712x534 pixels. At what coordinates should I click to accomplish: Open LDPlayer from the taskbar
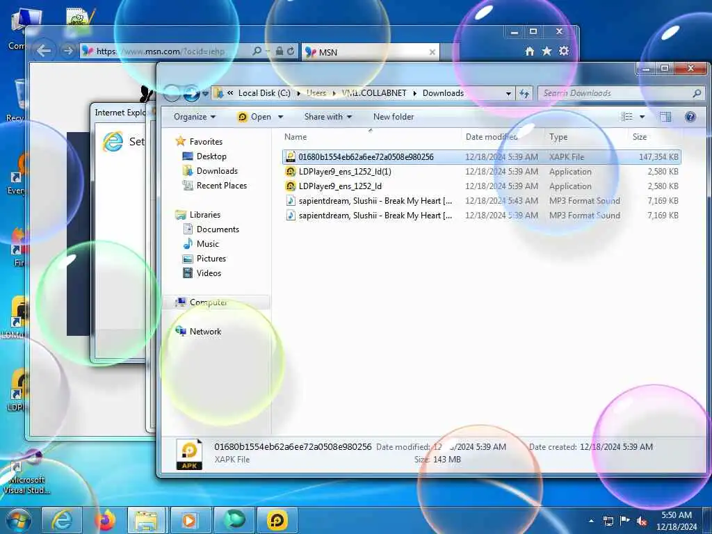click(x=277, y=520)
